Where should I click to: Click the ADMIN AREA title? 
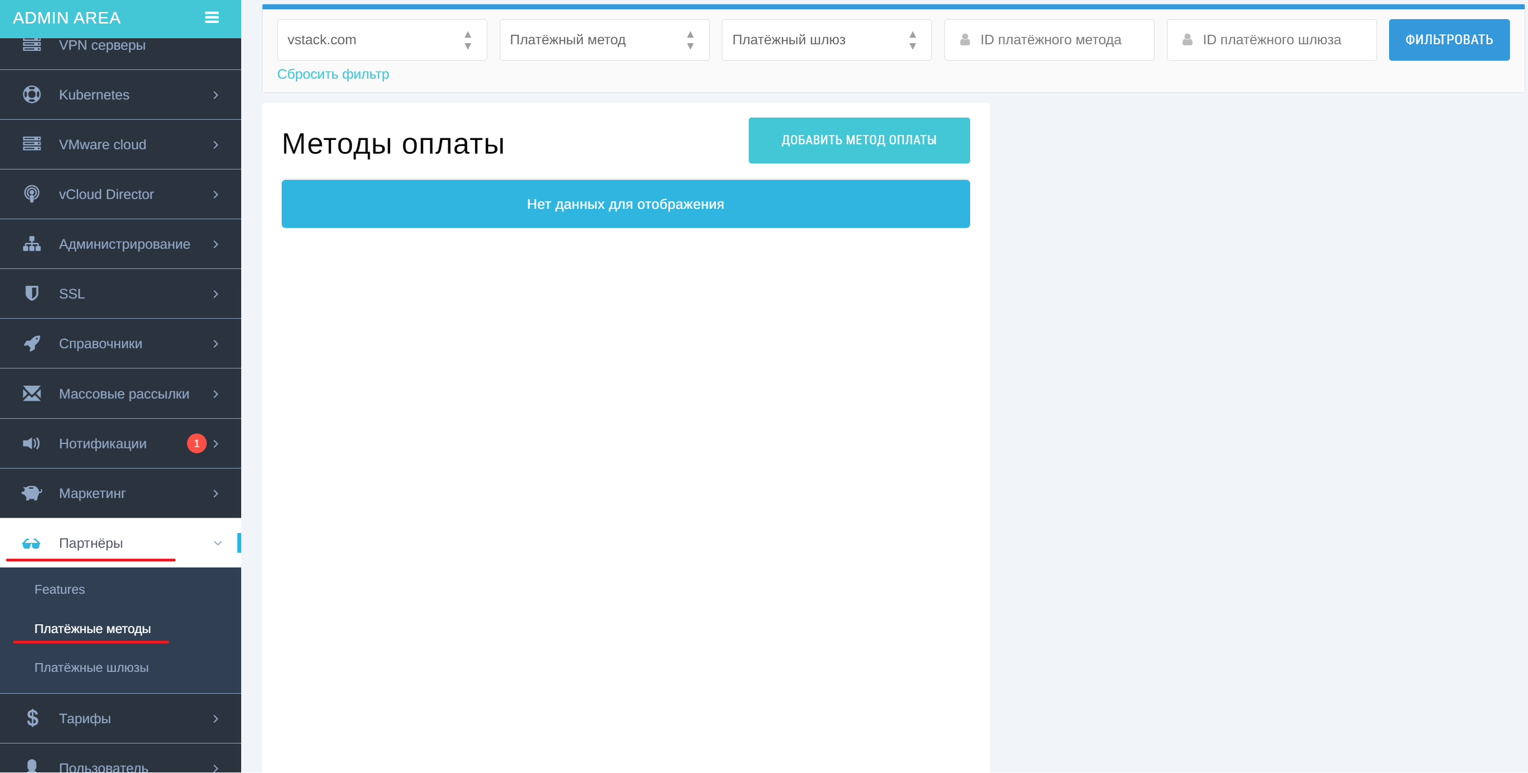point(66,18)
